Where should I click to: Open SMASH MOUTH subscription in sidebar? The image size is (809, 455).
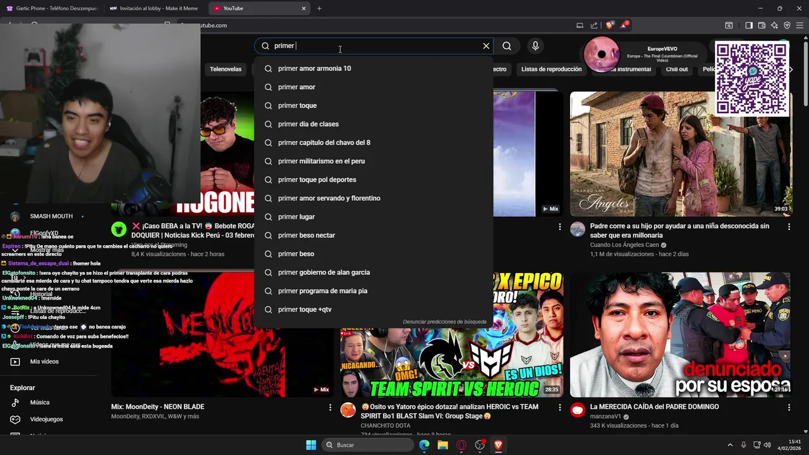tap(51, 216)
